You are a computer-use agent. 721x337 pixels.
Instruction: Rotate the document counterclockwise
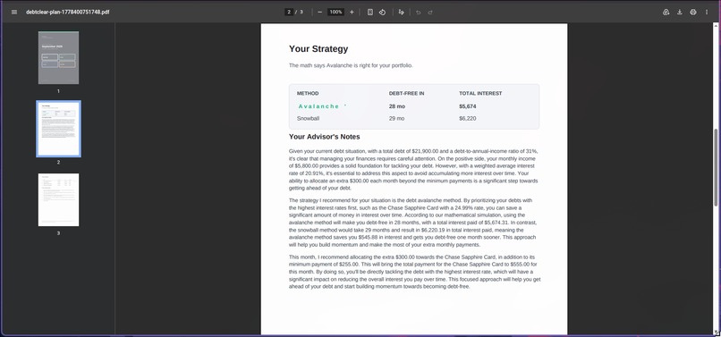[x=382, y=12]
